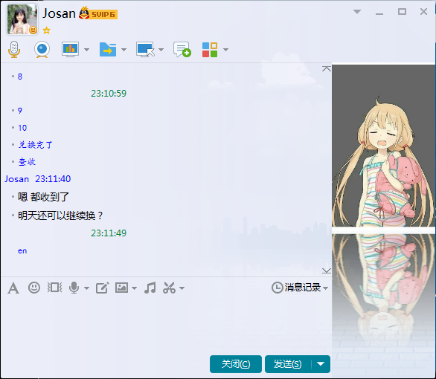The image size is (436, 379).
Task: Jump to bottom of chat history arrow
Action: (x=327, y=271)
